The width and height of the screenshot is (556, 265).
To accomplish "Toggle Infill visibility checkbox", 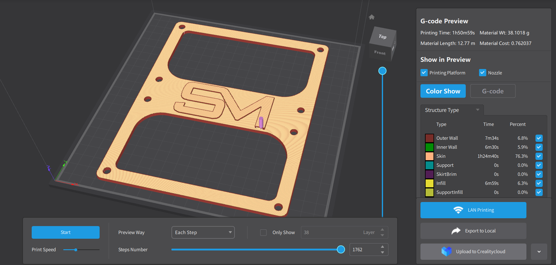I will [539, 184].
